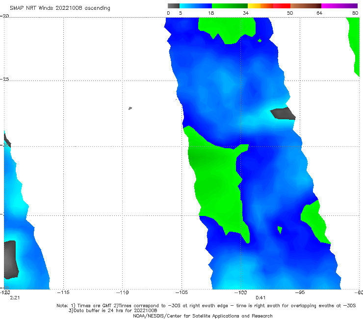The image size is (363, 319).
Task: Click the longitude label '-120'
Action: [5, 292]
